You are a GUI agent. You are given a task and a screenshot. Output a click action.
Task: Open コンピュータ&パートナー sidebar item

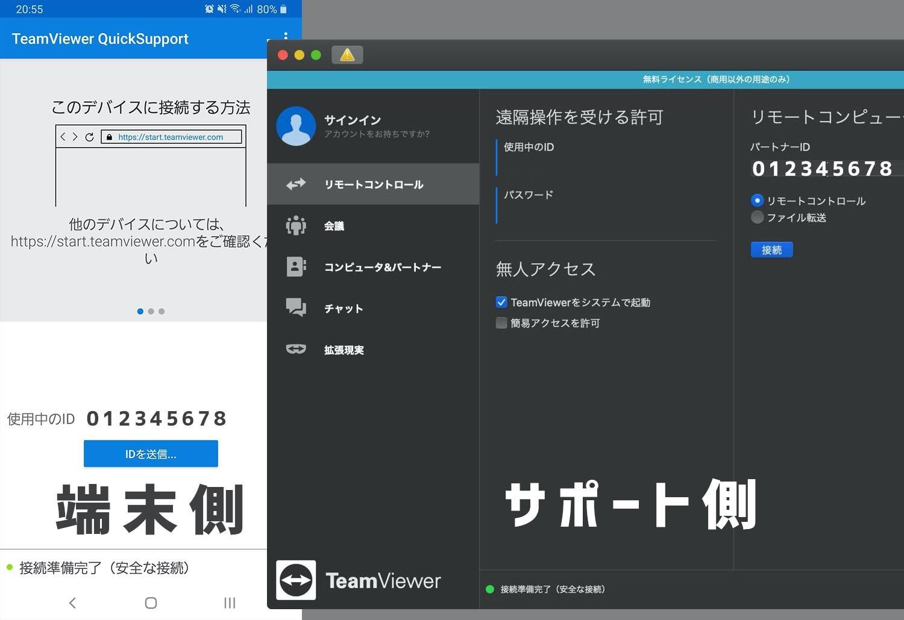coord(373,267)
